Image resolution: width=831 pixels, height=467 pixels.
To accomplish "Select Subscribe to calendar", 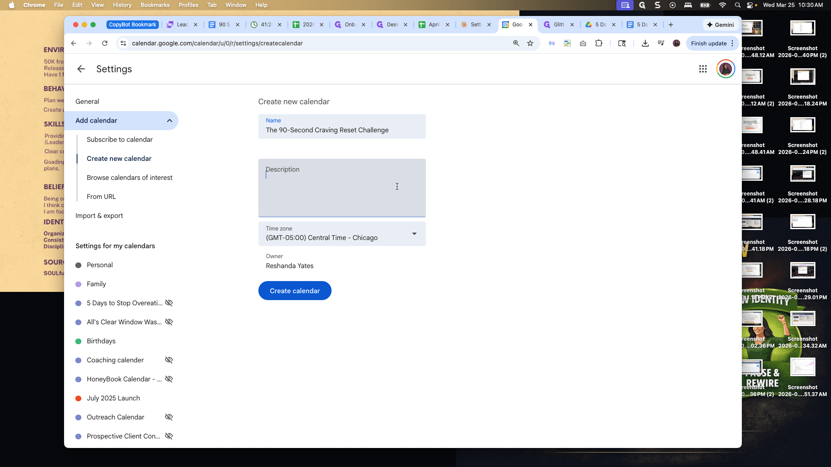I will [x=119, y=140].
